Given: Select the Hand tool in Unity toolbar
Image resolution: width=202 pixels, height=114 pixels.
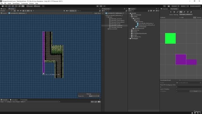Looking at the screenshot, I should coord(3,6).
